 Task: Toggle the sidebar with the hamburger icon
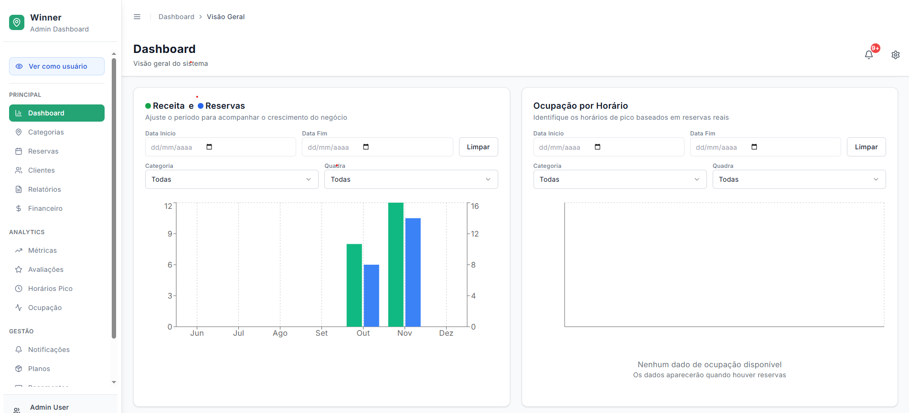click(137, 17)
